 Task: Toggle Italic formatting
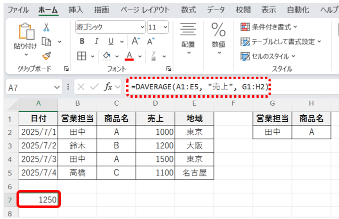pyautogui.click(x=96, y=41)
